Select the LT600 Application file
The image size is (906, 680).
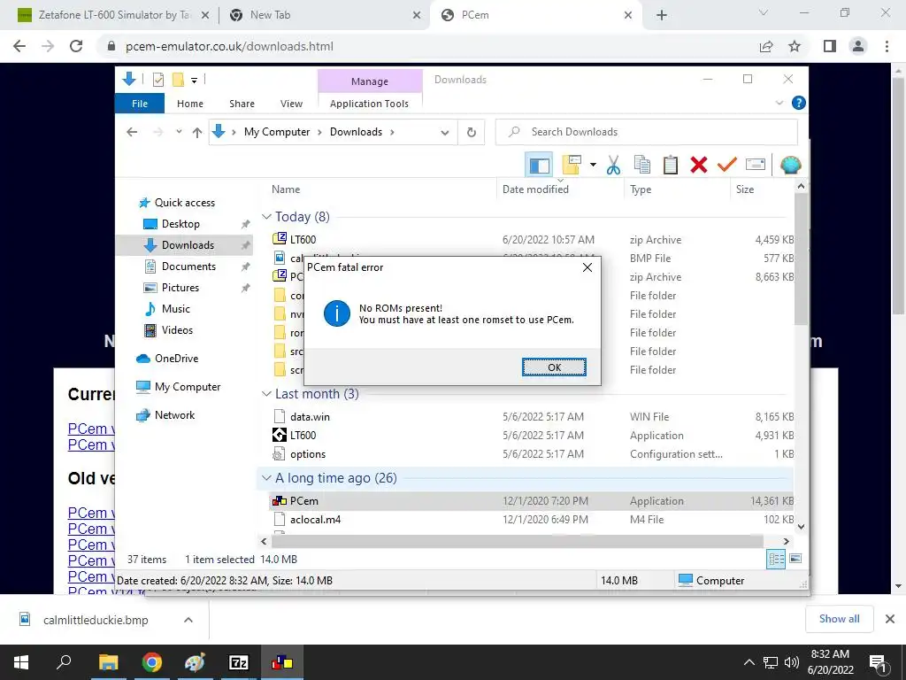[531, 436]
